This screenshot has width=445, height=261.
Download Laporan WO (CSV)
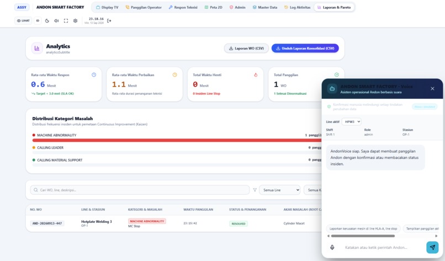point(246,48)
